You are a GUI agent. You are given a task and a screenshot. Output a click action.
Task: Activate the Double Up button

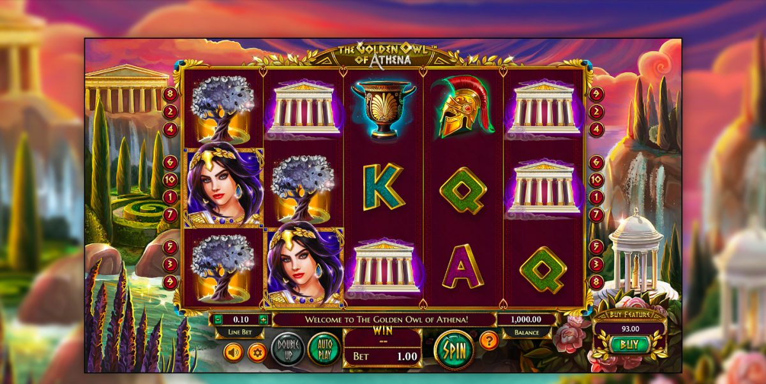coord(287,349)
